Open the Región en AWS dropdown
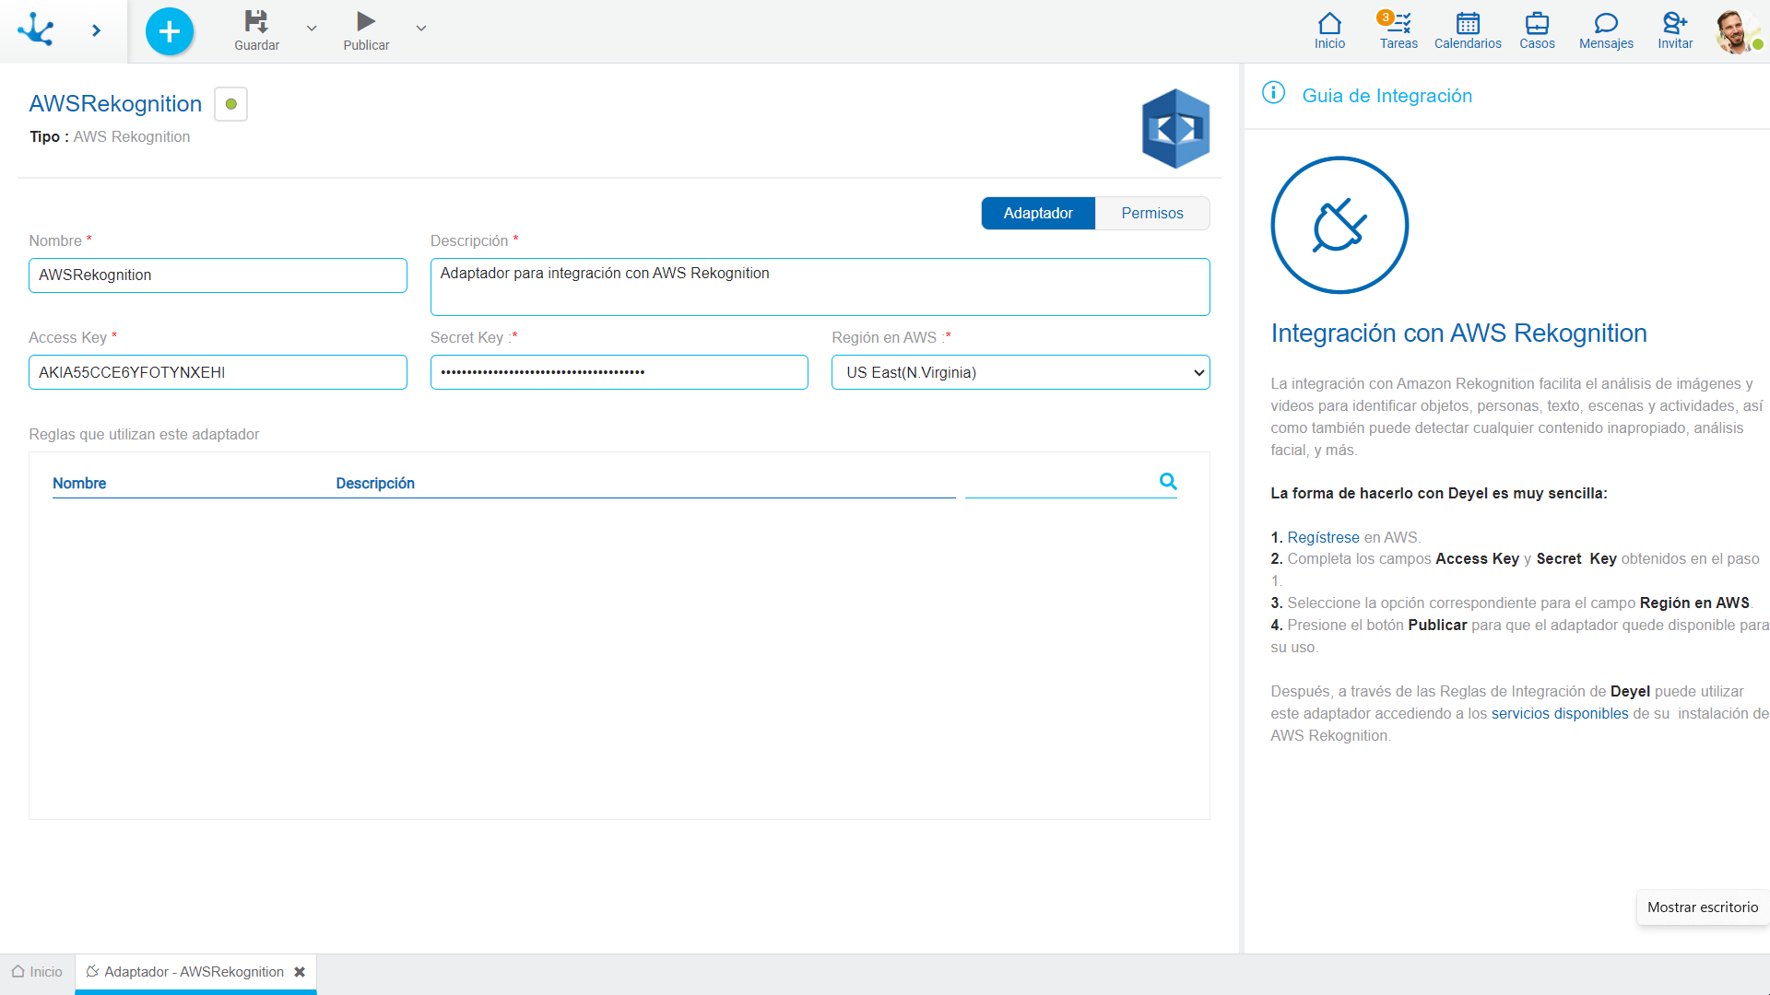This screenshot has height=995, width=1770. click(x=1021, y=372)
